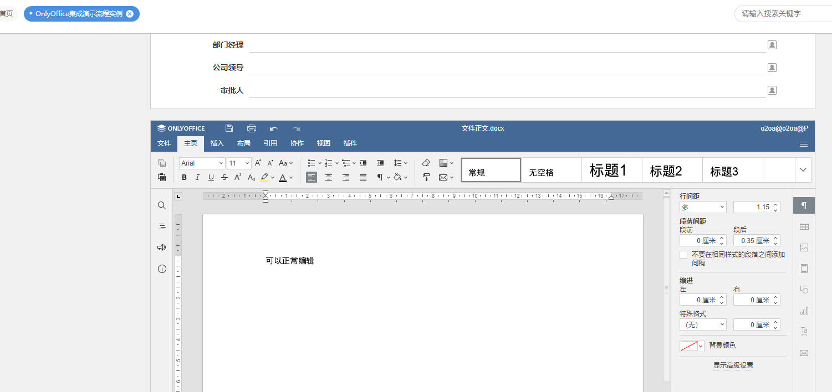Increase paragraph indent
The image size is (832, 392).
pos(380,163)
